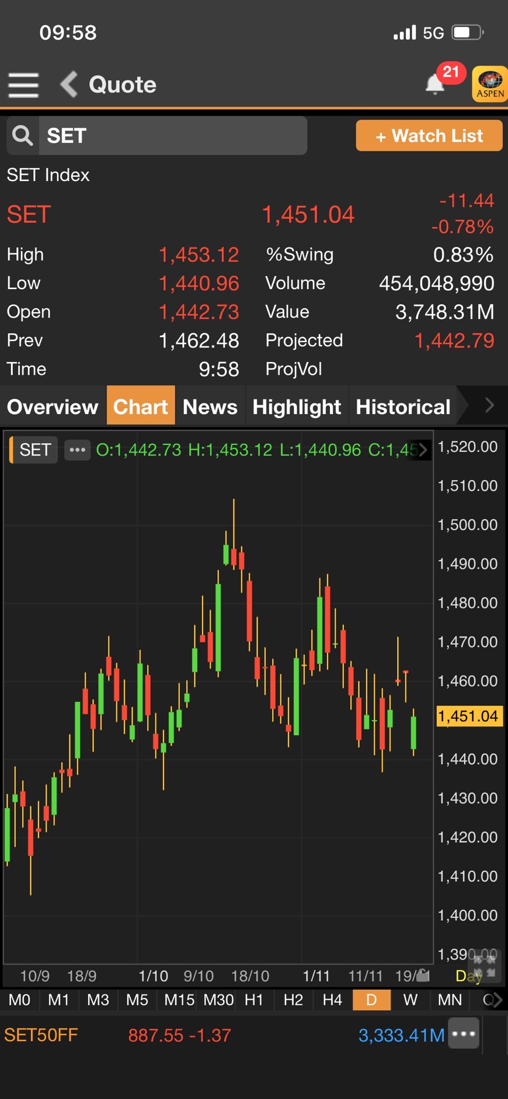Image resolution: width=508 pixels, height=1099 pixels.
Task: Tap the lock icon on chart axis
Action: 424,975
